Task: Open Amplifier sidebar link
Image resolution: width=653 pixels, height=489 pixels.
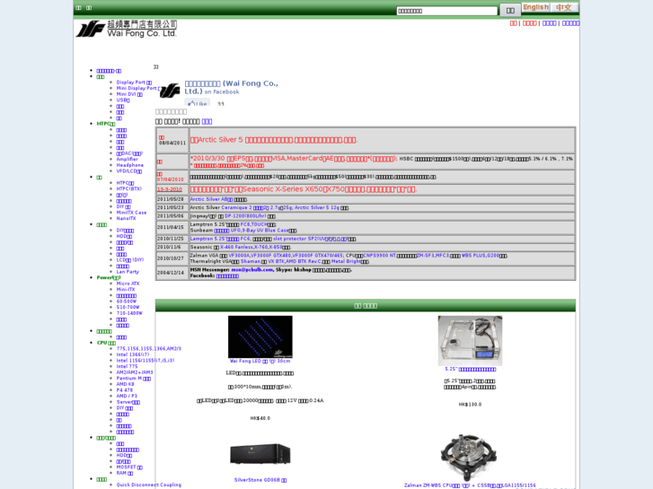Action: (x=127, y=159)
